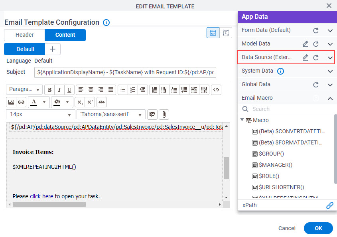Expand the System Data section
337x237 pixels.
[330, 71]
